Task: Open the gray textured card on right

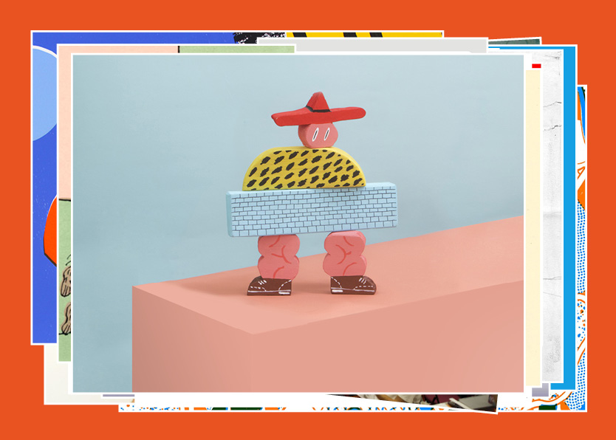Action: pyautogui.click(x=552, y=221)
